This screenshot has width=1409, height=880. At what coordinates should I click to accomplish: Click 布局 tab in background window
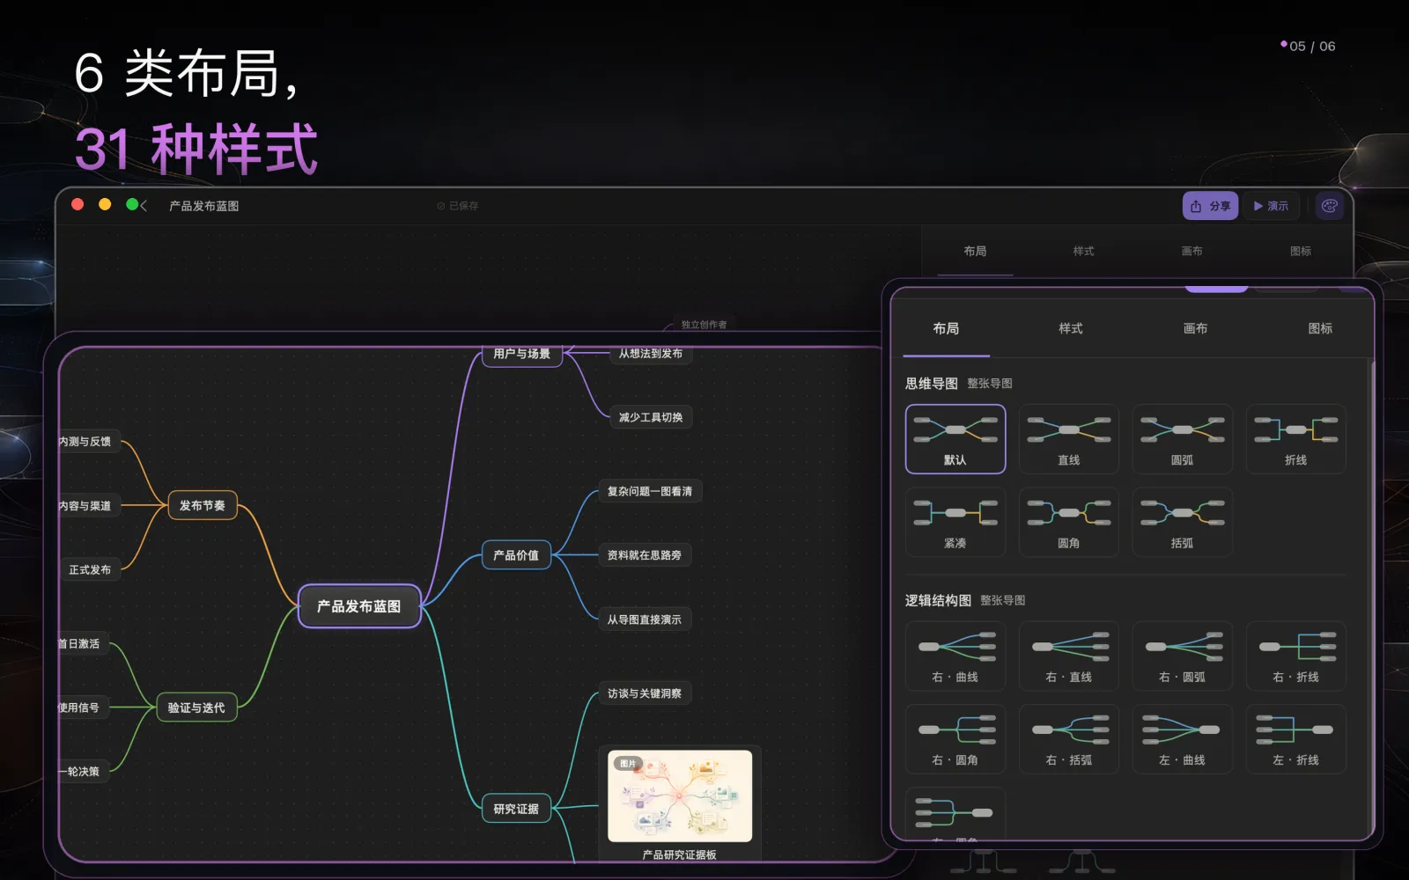pos(975,251)
